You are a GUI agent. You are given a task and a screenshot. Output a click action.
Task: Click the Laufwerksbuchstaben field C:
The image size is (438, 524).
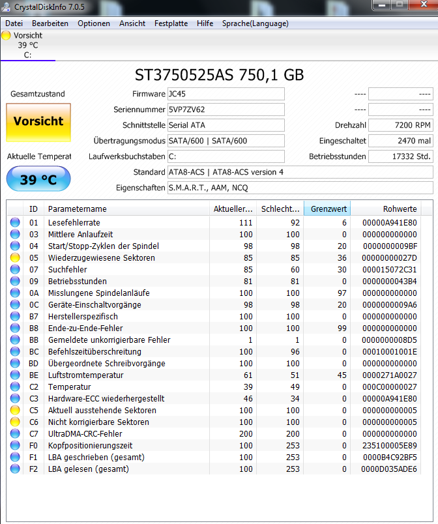pyautogui.click(x=226, y=156)
